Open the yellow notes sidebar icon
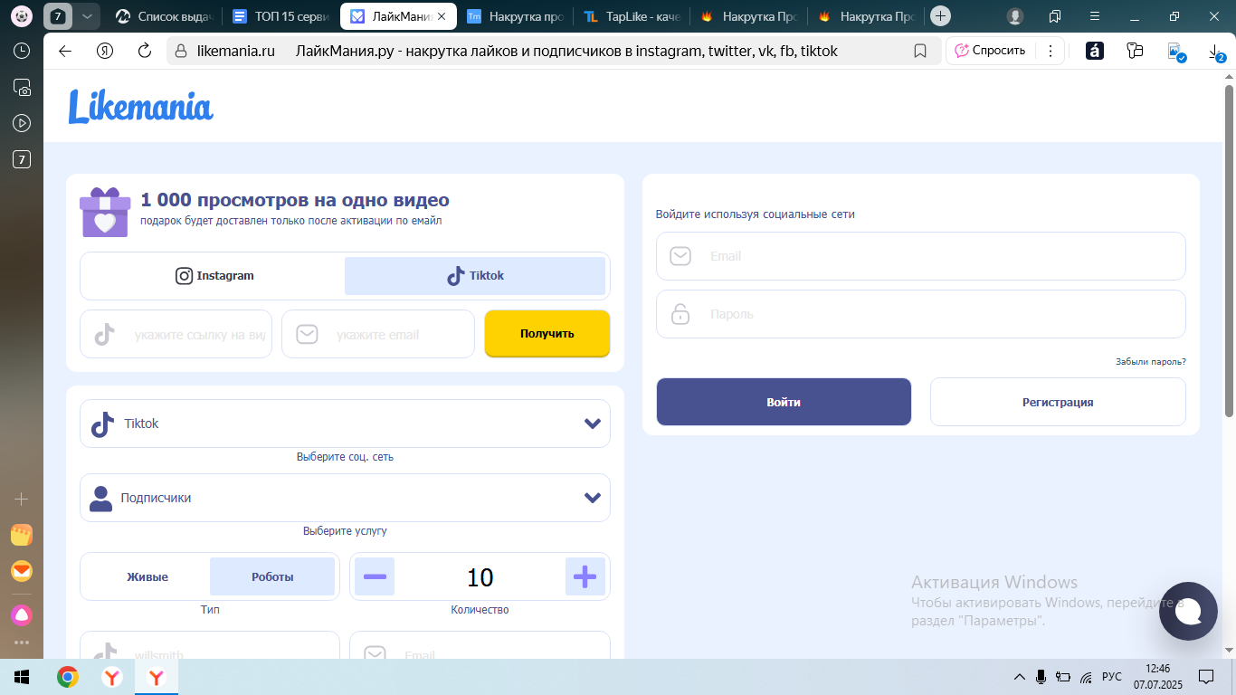1236x695 pixels. [x=22, y=535]
